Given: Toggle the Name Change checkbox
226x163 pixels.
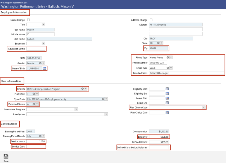Looking at the screenshot, I should pyautogui.click(x=28, y=20).
